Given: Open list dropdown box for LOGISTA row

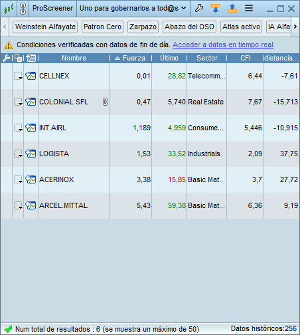Looking at the screenshot, I should point(19,154).
